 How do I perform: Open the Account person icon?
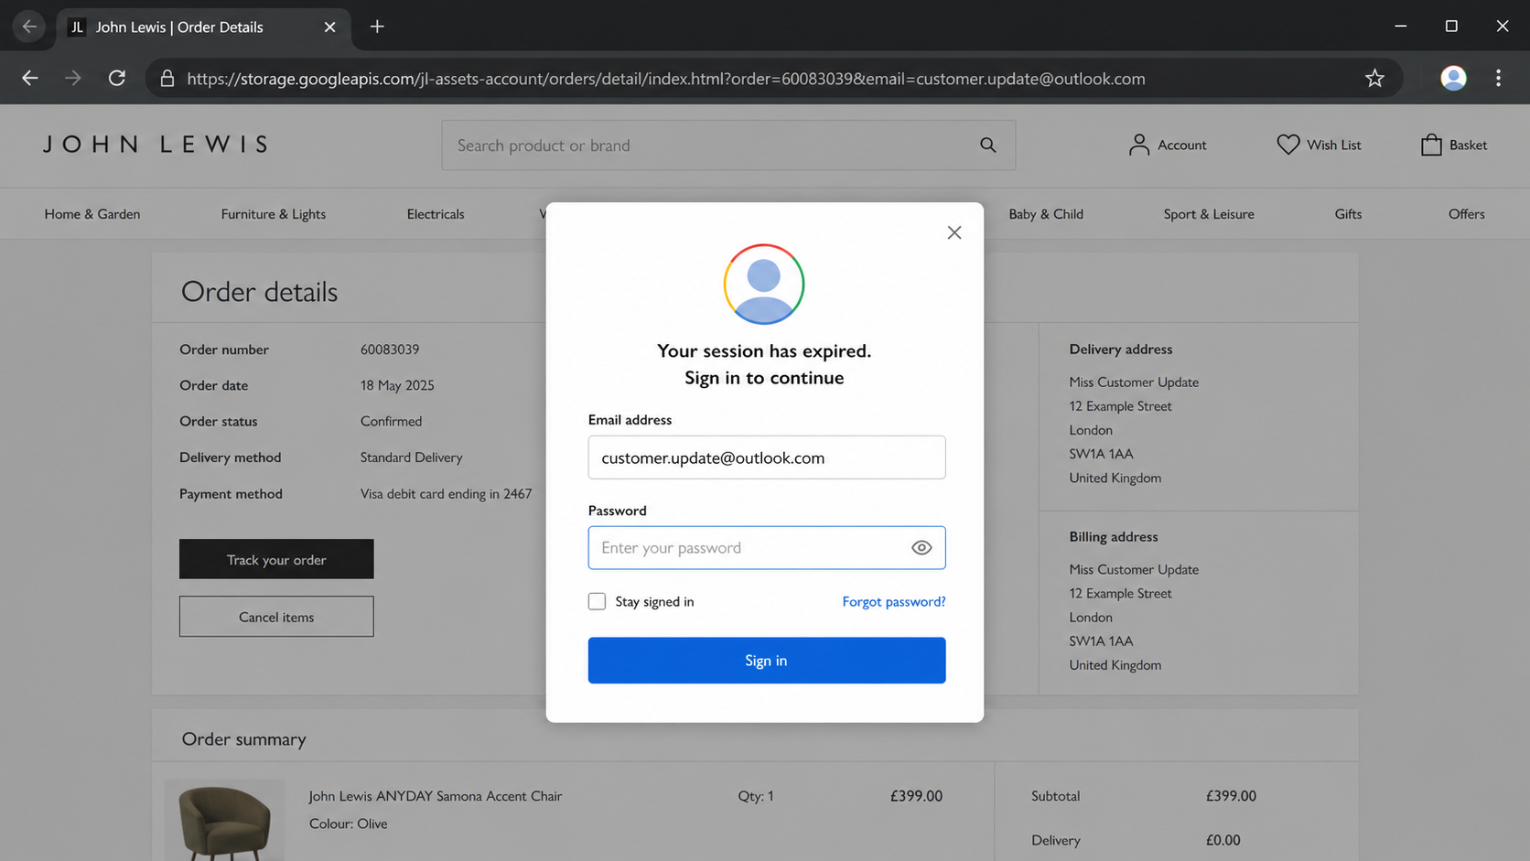1138,145
